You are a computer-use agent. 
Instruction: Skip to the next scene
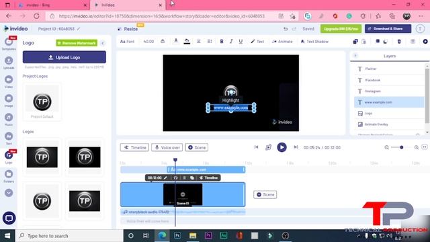(296, 147)
